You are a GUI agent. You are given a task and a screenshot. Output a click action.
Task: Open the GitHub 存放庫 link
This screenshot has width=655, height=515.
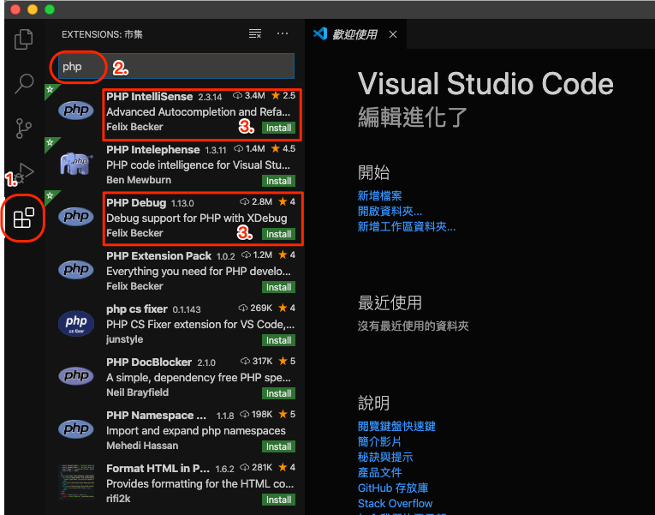[x=393, y=488]
